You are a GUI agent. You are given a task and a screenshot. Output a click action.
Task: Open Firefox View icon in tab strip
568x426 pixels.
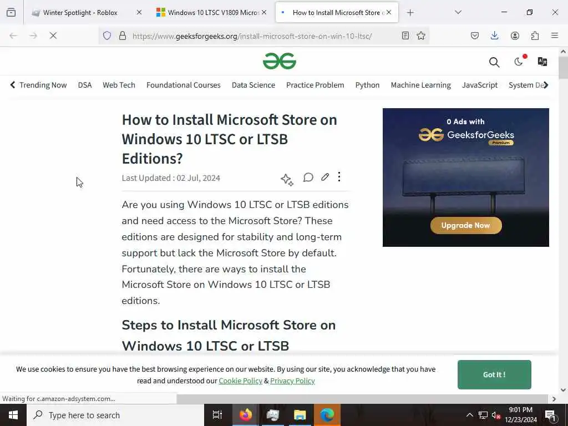coord(11,12)
